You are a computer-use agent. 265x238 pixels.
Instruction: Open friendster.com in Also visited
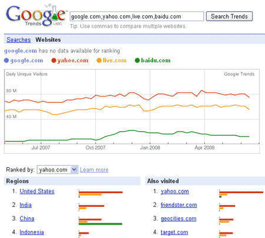coord(179,205)
